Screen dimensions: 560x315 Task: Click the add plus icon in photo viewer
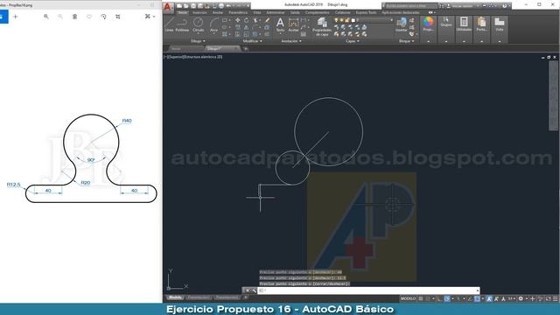[16, 17]
